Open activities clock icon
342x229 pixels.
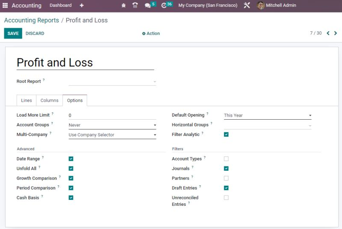tap(164, 6)
